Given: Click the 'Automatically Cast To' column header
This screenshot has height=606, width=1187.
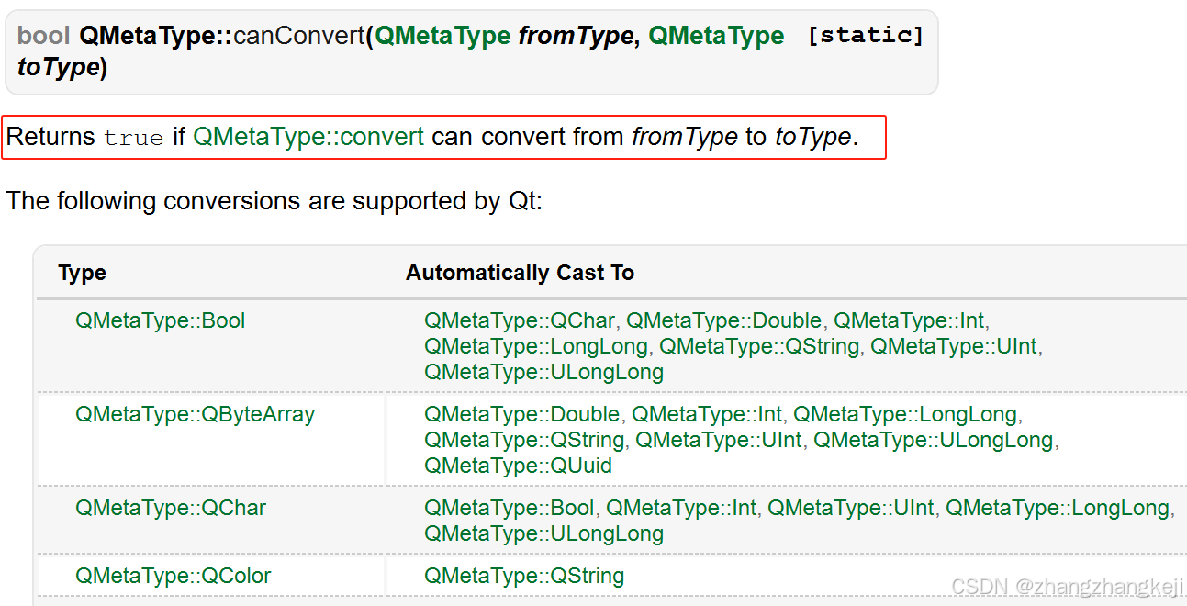Looking at the screenshot, I should pos(521,273).
